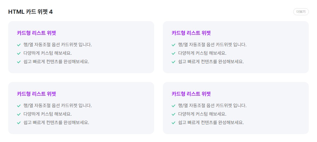
Task: Click checkmark icon beside 쉽고 빠르게 in bottom-left card
Action: click(x=19, y=123)
